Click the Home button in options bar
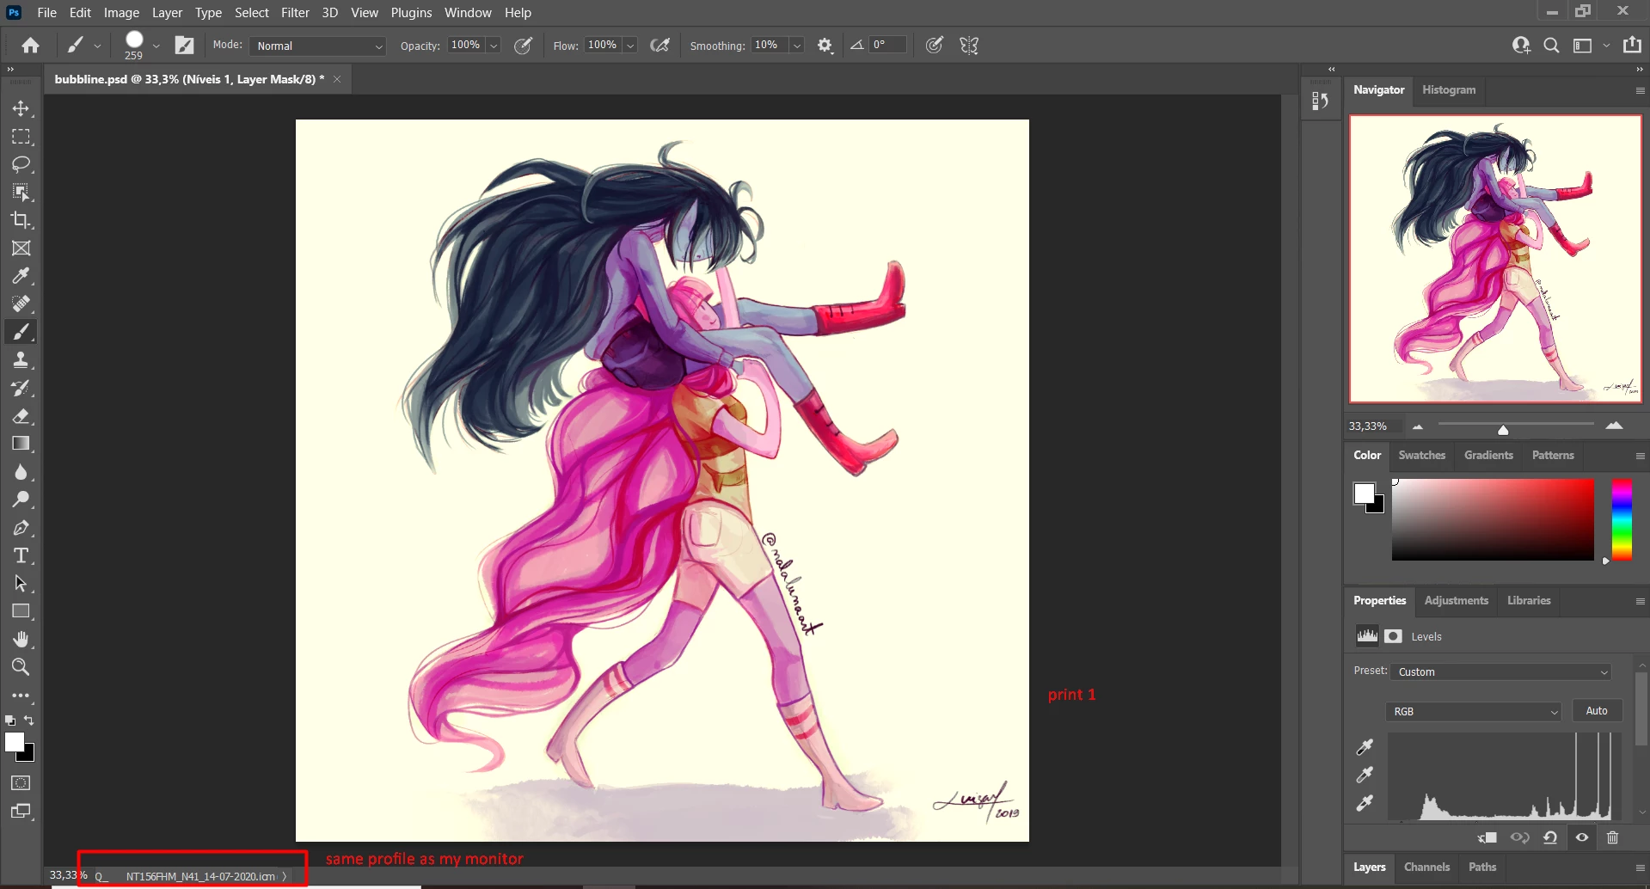This screenshot has width=1650, height=889. pos(31,46)
